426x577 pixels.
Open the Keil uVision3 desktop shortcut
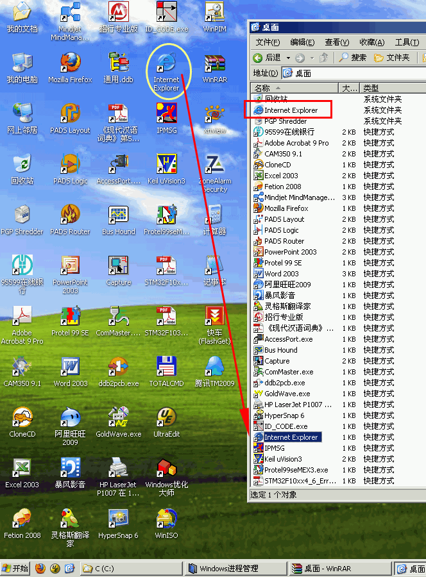click(166, 170)
